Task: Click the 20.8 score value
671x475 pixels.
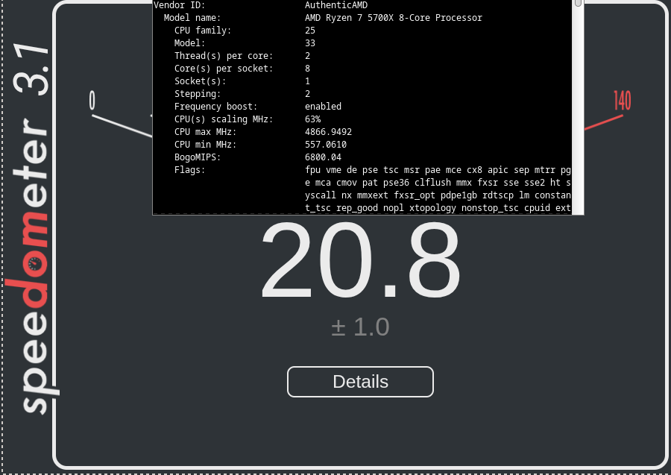Action: click(x=360, y=259)
